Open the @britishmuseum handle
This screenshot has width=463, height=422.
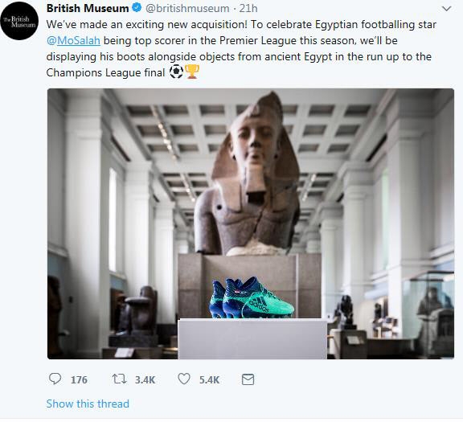187,9
